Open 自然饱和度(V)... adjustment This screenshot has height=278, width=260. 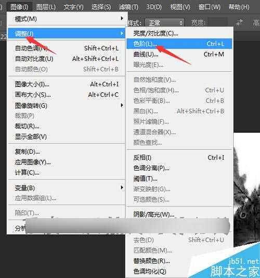[179, 80]
